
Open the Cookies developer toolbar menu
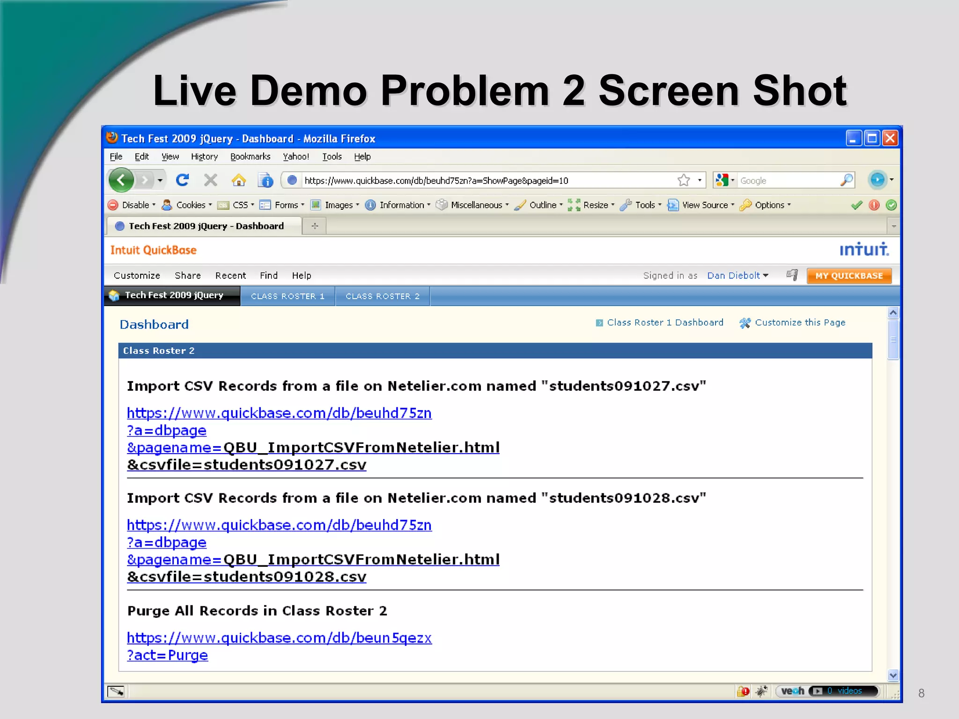[186, 205]
